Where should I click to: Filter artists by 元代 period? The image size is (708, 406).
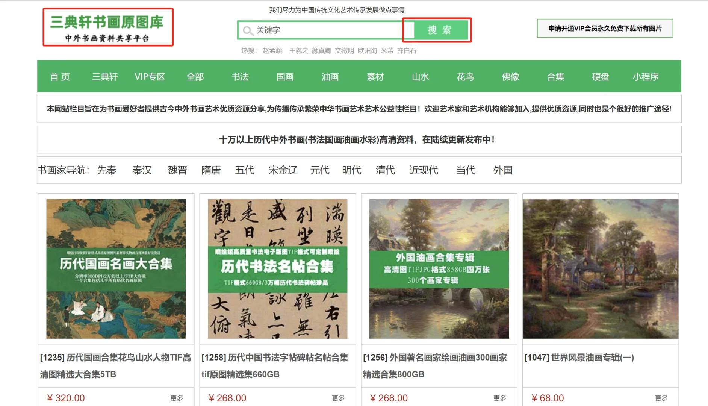(320, 170)
